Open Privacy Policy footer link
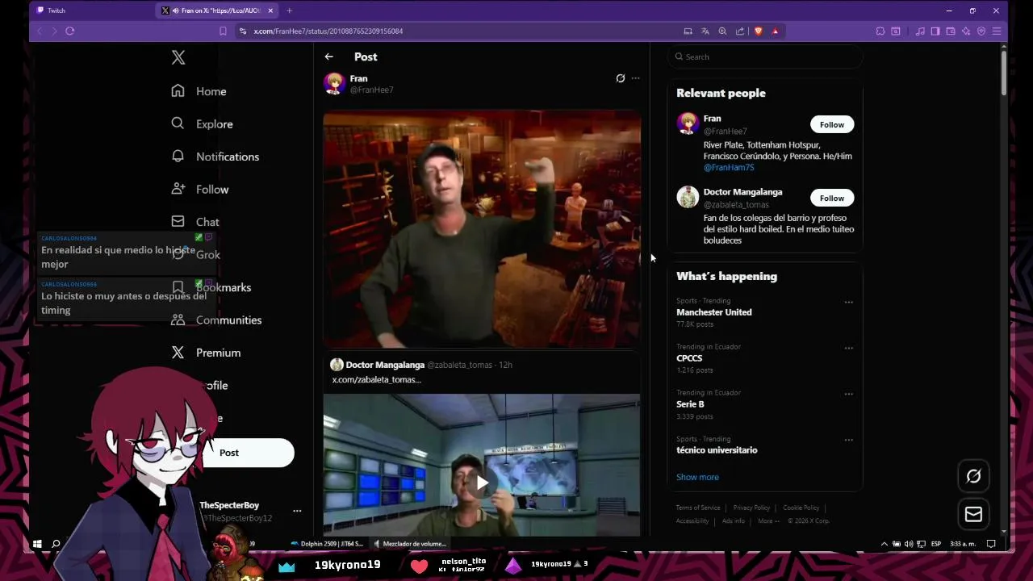Screen dimensions: 1033x581 pos(751,508)
